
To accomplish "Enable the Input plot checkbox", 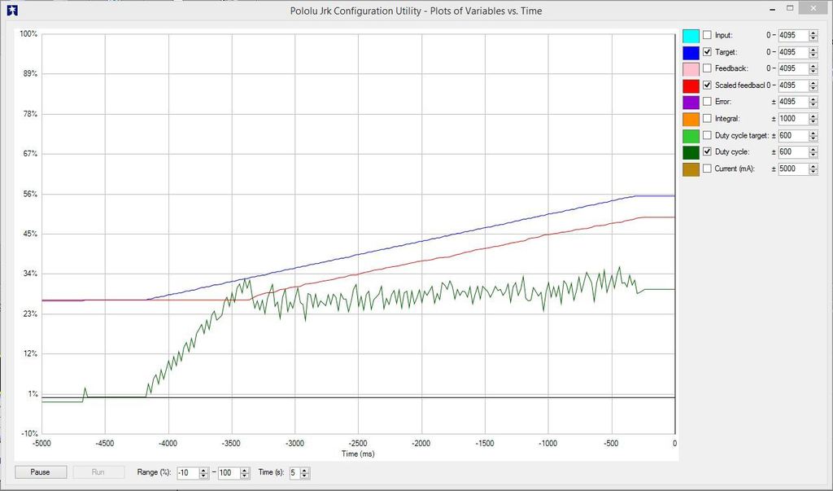I will pyautogui.click(x=707, y=35).
